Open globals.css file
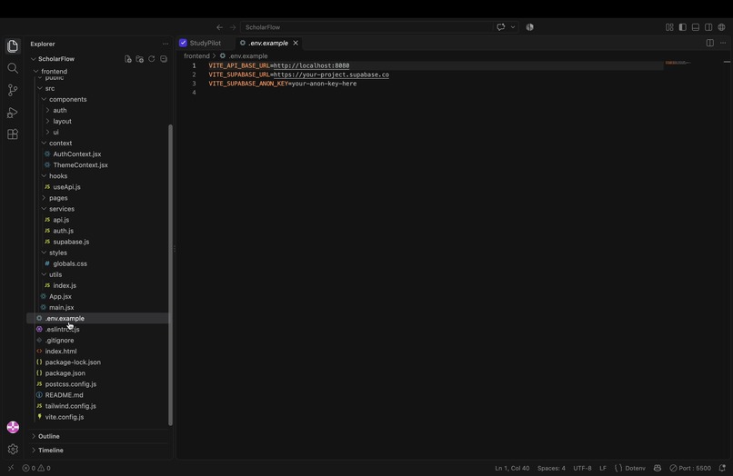This screenshot has height=476, width=733. click(x=70, y=263)
